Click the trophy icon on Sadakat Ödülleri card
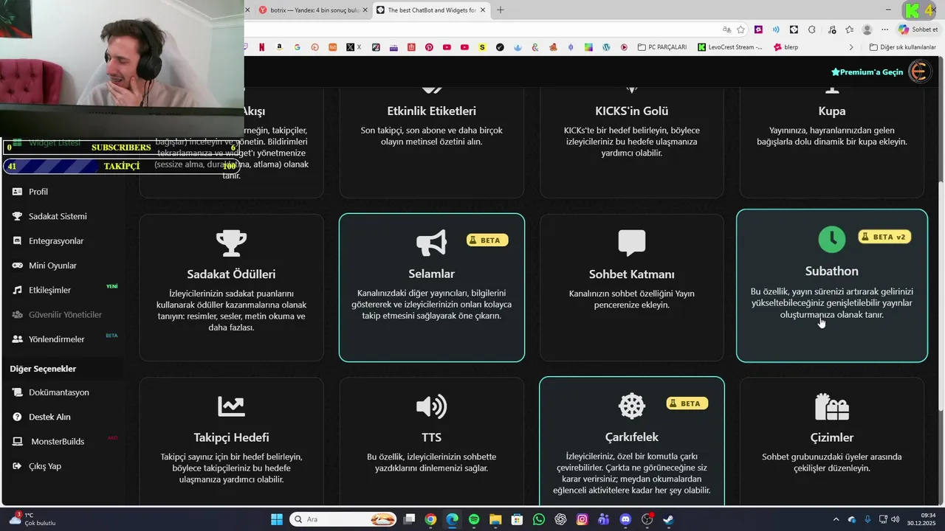Image resolution: width=945 pixels, height=531 pixels. pos(231,243)
